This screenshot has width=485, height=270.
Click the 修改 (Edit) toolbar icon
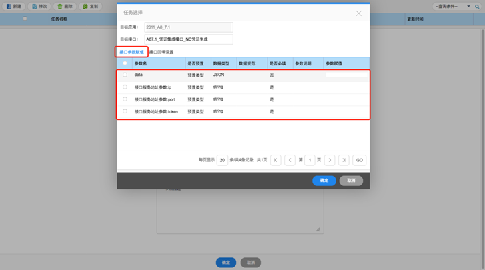point(34,6)
